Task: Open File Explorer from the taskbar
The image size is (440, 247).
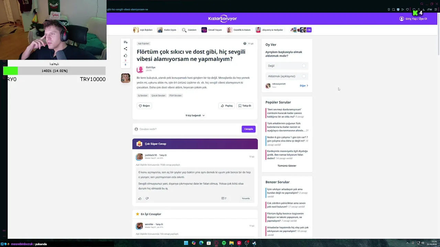Action: 231,243
